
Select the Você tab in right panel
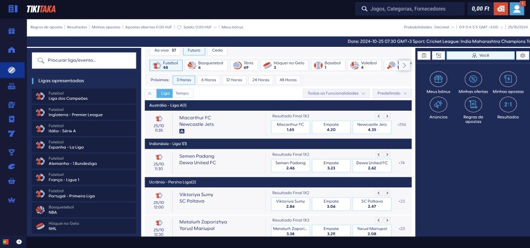(x=480, y=56)
